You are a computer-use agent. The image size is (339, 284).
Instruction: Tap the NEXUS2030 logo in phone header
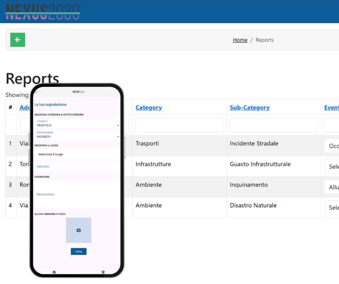click(x=79, y=92)
